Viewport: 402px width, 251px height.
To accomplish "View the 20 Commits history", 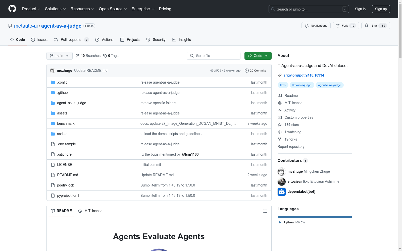I will [x=255, y=71].
